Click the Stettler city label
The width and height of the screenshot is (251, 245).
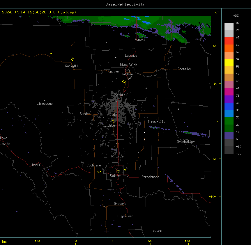coord(185,69)
